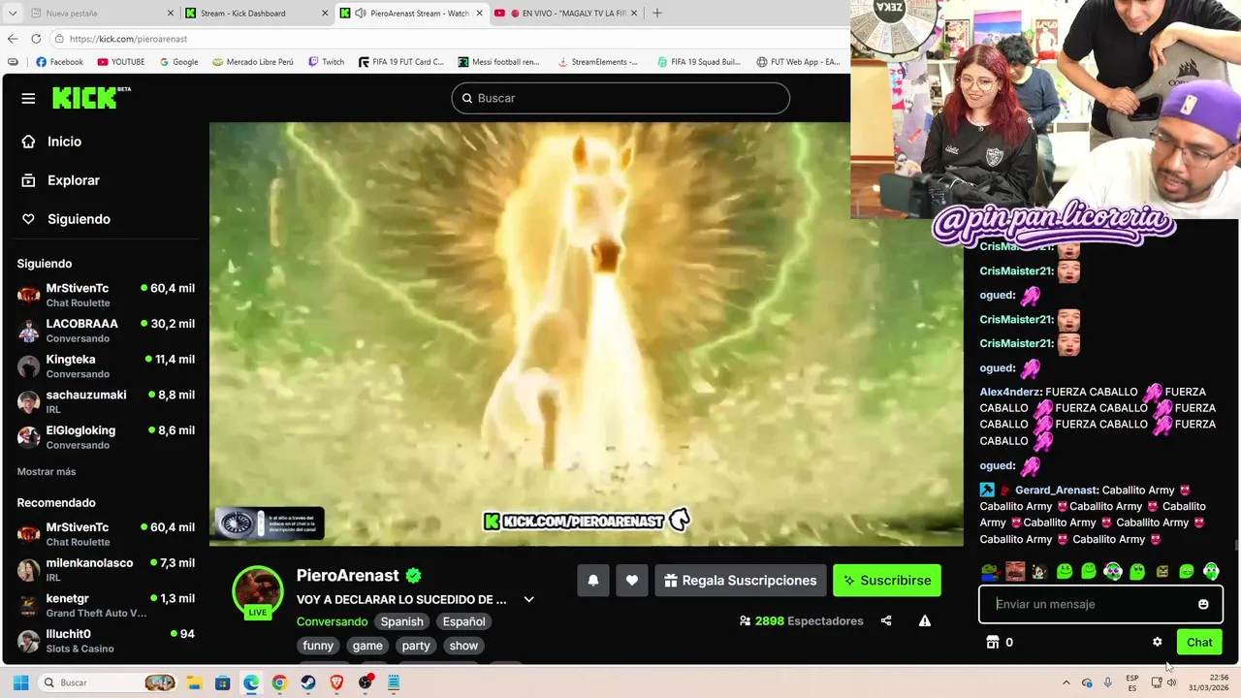Open Steam from taskbar

coord(308,682)
